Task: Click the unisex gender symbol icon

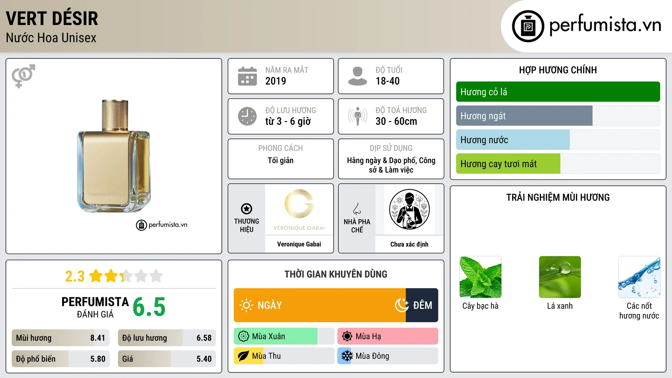Action: (x=23, y=76)
